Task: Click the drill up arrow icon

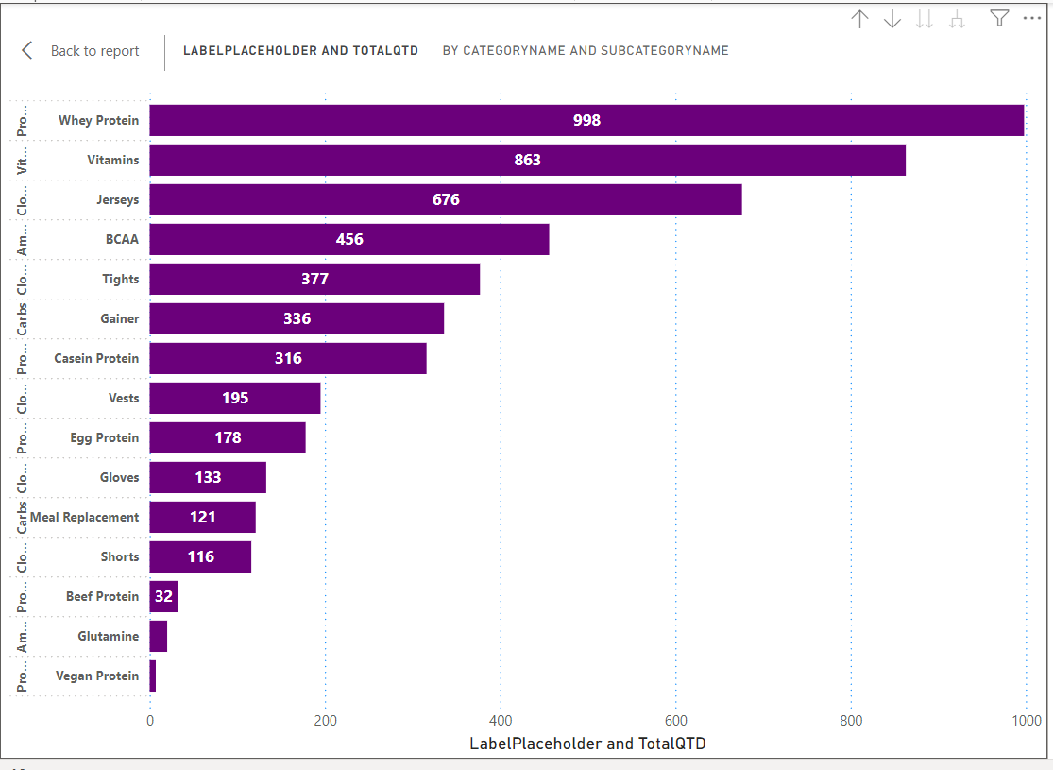Action: pos(859,19)
